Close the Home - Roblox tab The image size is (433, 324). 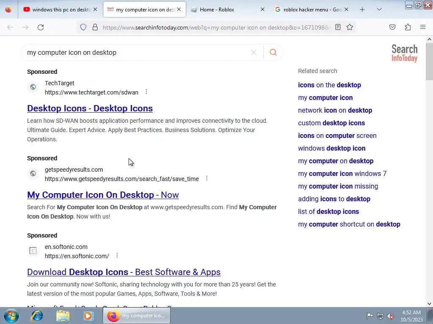263,9
